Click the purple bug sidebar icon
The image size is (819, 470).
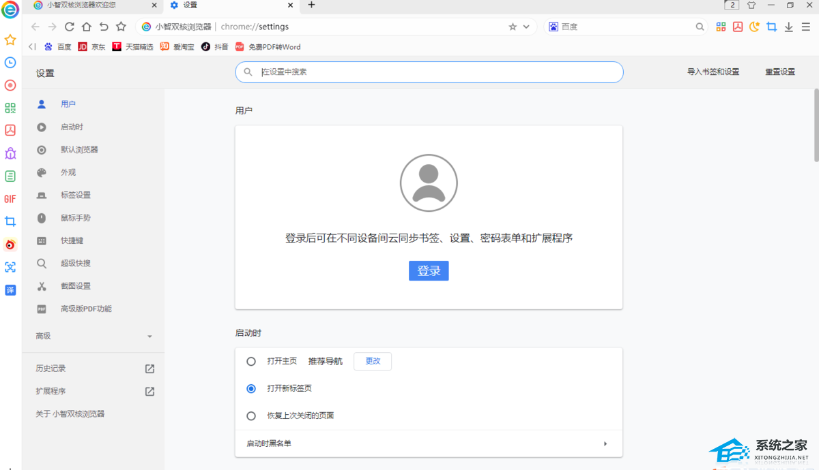tap(10, 153)
